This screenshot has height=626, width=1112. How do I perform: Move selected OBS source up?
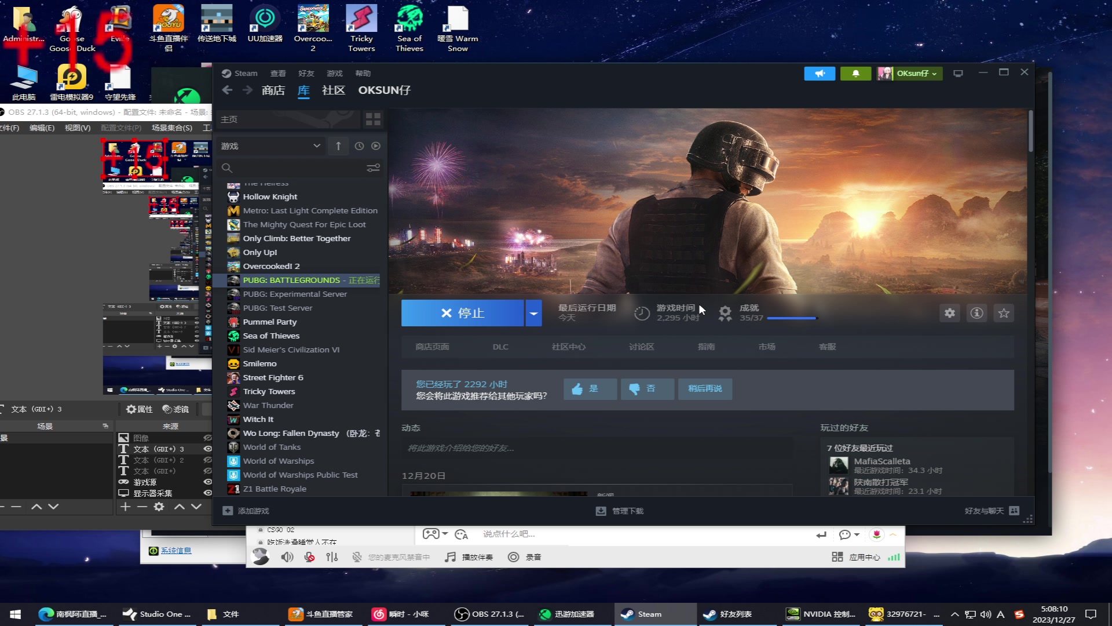(x=180, y=507)
